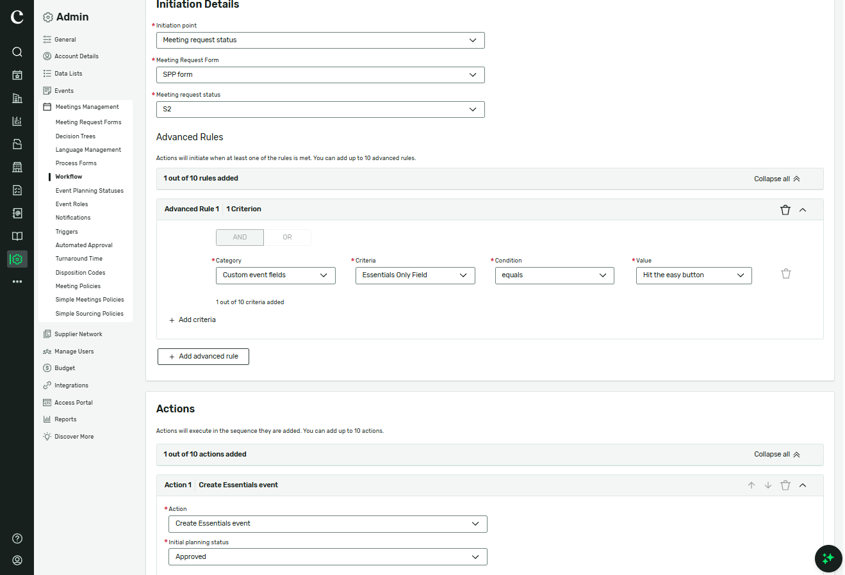This screenshot has height=575, width=845.
Task: Open the open-book icon in left rail
Action: [17, 236]
